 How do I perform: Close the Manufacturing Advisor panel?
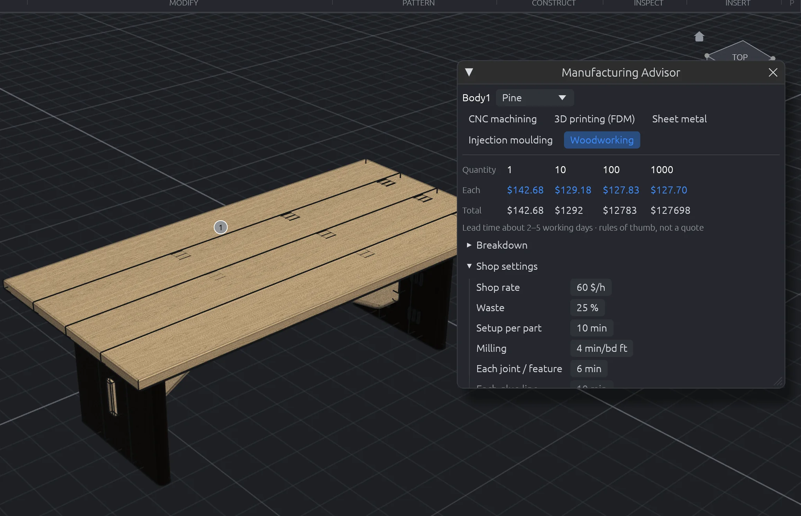point(773,72)
